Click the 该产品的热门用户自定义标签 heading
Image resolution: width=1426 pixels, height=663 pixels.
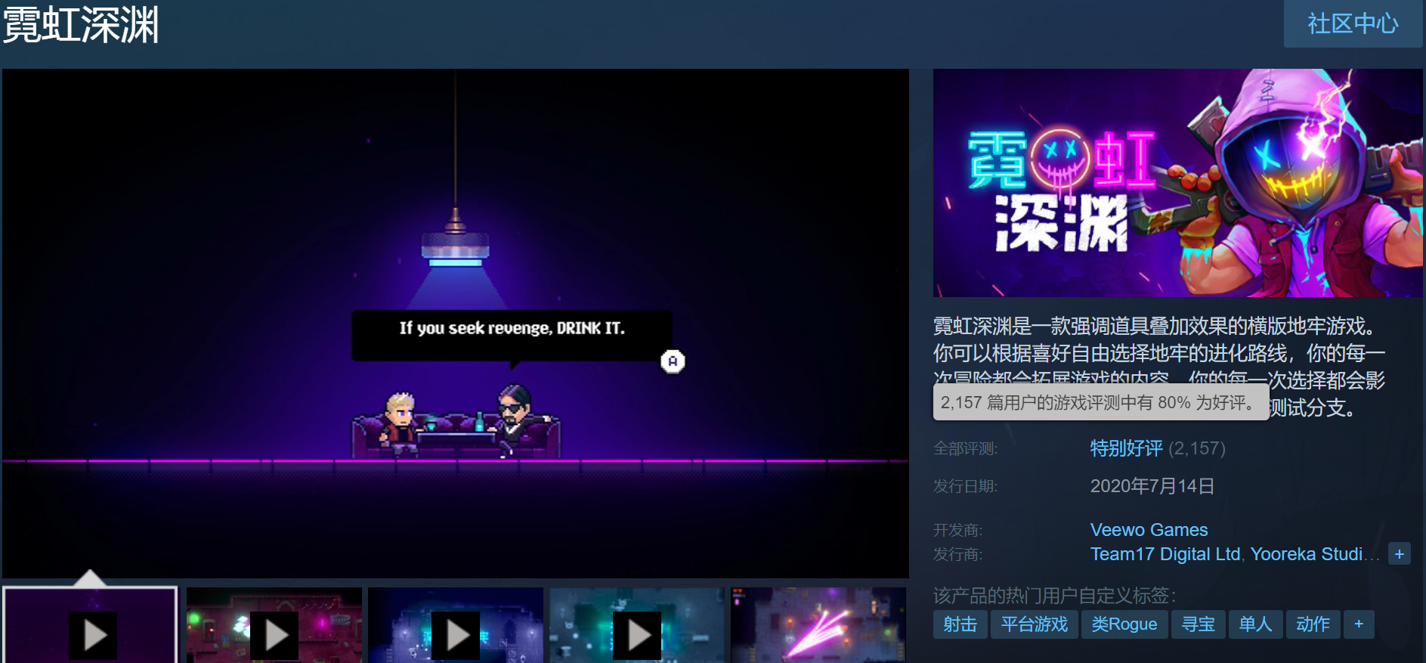1054,596
